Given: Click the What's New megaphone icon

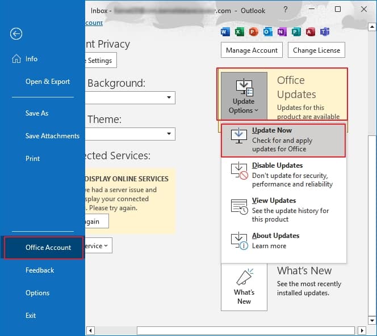Looking at the screenshot, I should pos(244,277).
